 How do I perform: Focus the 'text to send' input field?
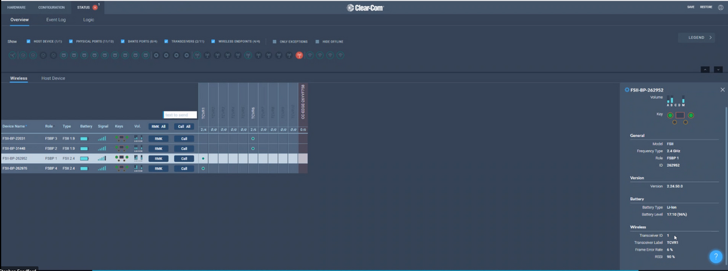coord(180,115)
